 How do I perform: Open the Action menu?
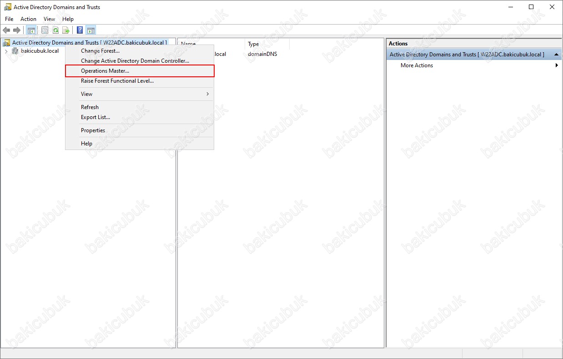28,19
